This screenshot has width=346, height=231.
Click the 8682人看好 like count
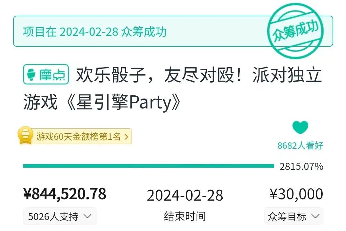pyautogui.click(x=300, y=146)
